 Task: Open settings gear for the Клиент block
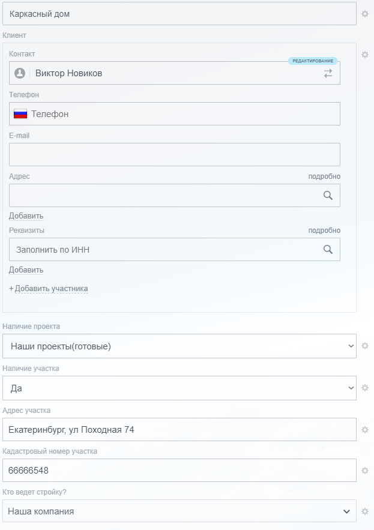coord(365,55)
